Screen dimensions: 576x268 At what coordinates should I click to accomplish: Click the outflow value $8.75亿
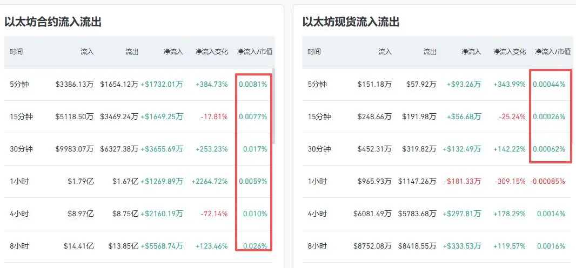tap(125, 214)
